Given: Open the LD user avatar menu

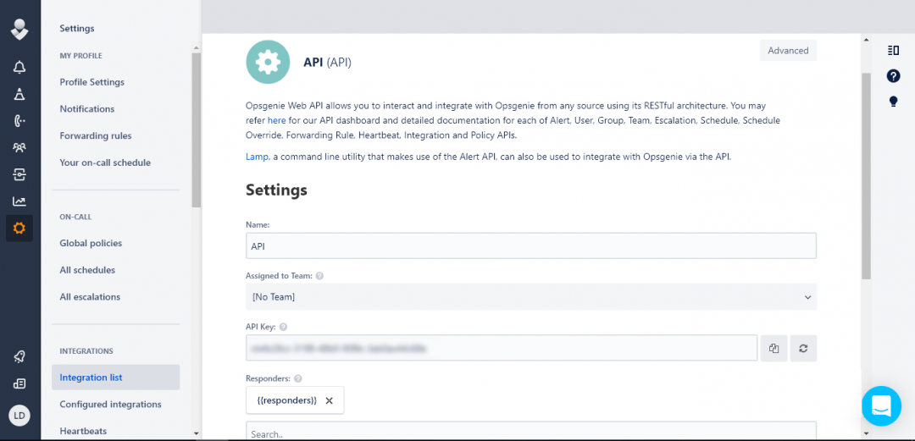Looking at the screenshot, I should coord(19,415).
